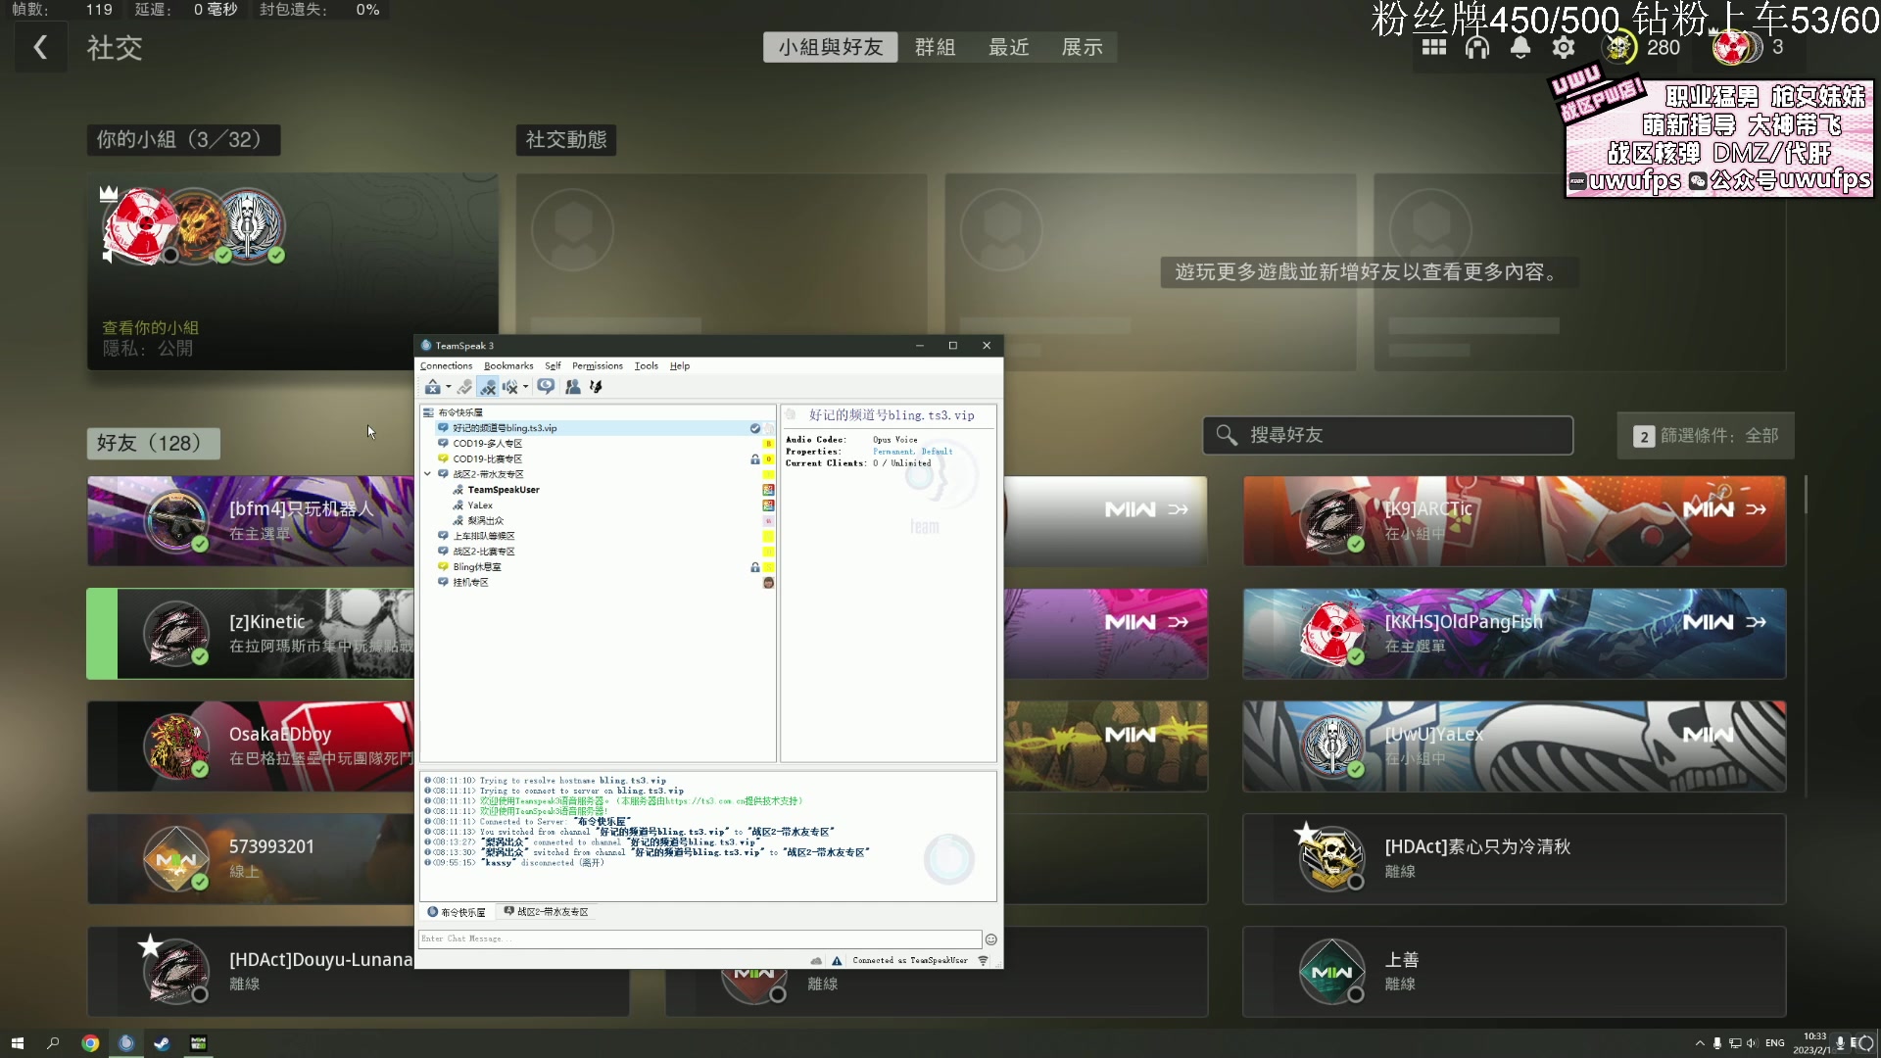Click the Disconnect from server toolbar icon

pos(464,387)
